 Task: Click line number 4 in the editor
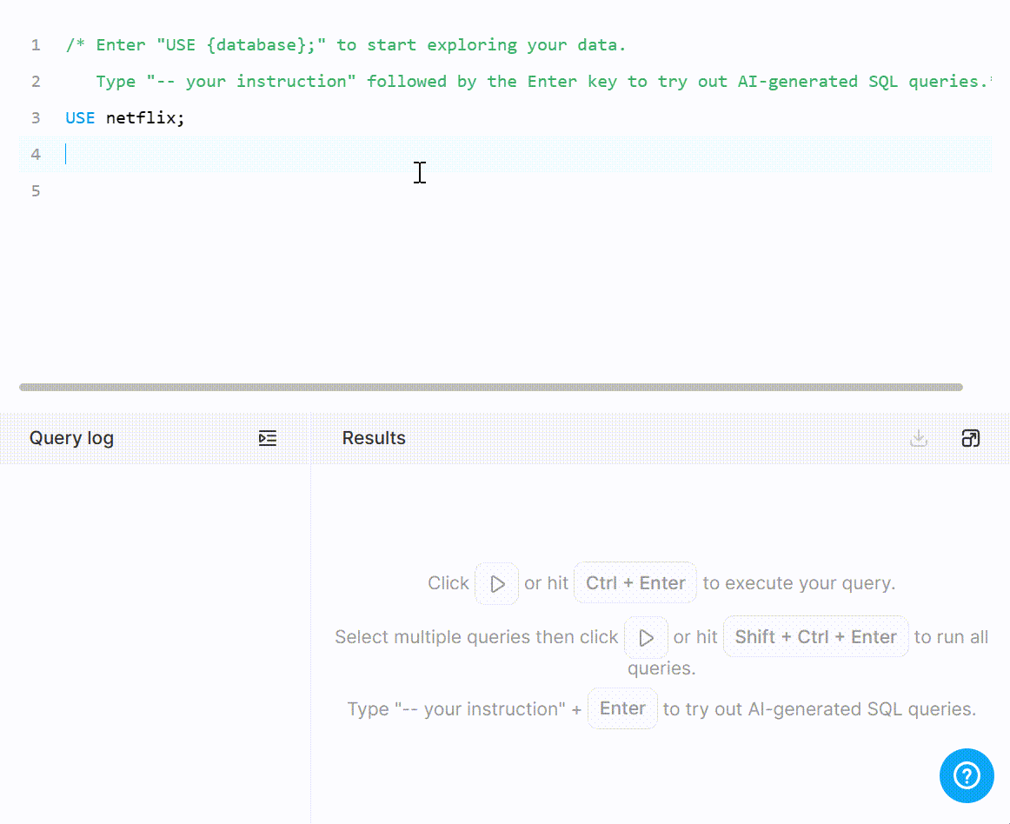point(36,154)
